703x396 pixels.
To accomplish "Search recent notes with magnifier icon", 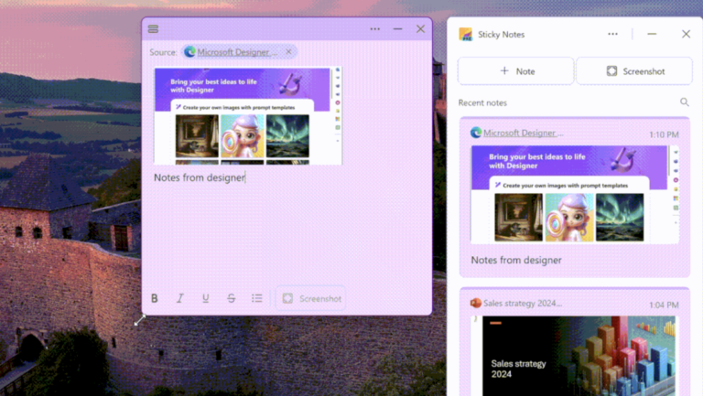I will point(684,102).
